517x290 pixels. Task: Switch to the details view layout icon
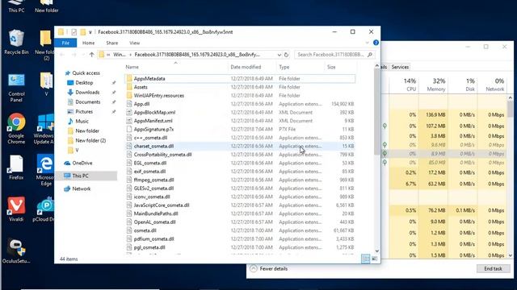coord(365,259)
